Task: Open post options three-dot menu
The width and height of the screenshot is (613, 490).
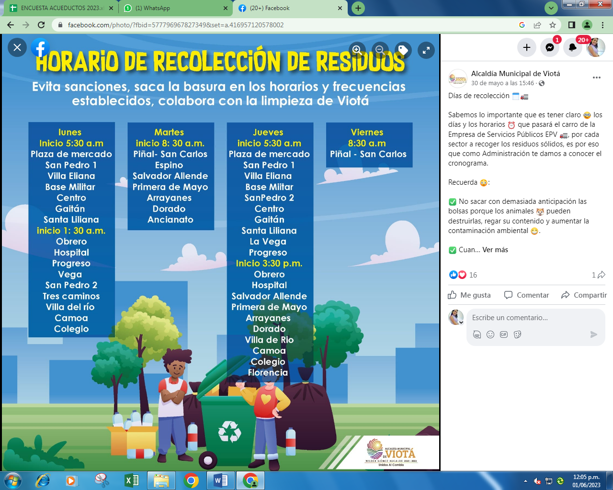Action: point(596,78)
